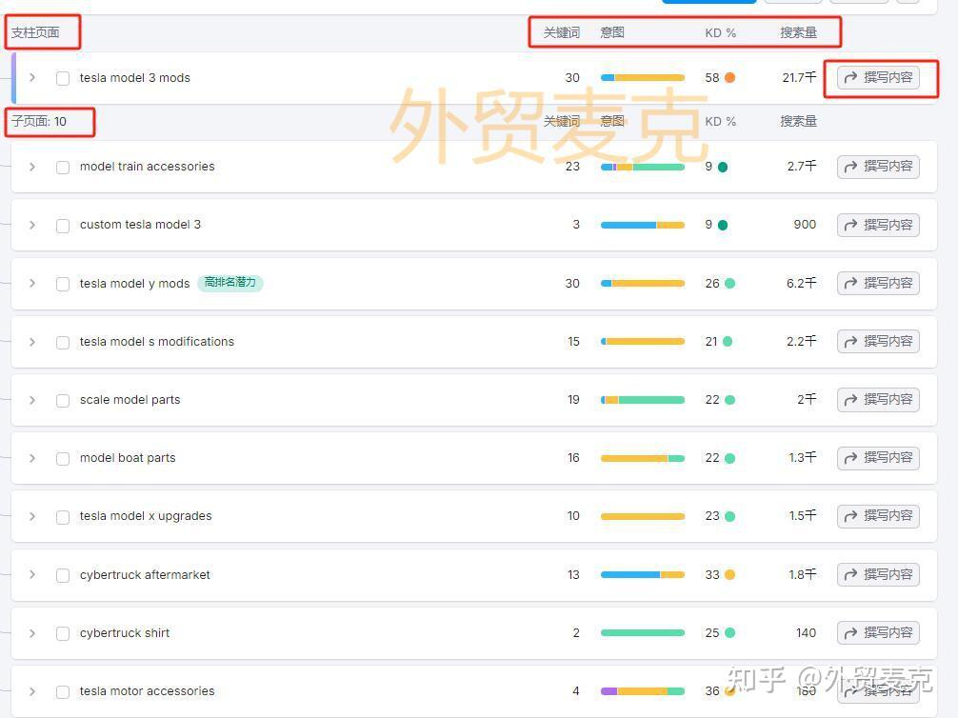Click 撰写内容 for model train accessories
958x718 pixels.
(878, 167)
